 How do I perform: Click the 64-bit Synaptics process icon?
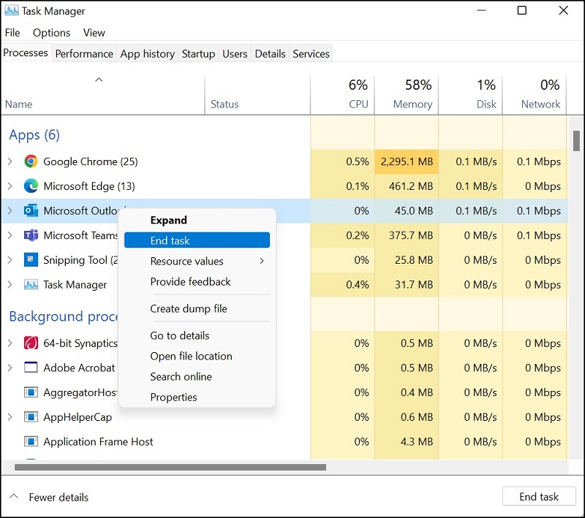pos(31,343)
